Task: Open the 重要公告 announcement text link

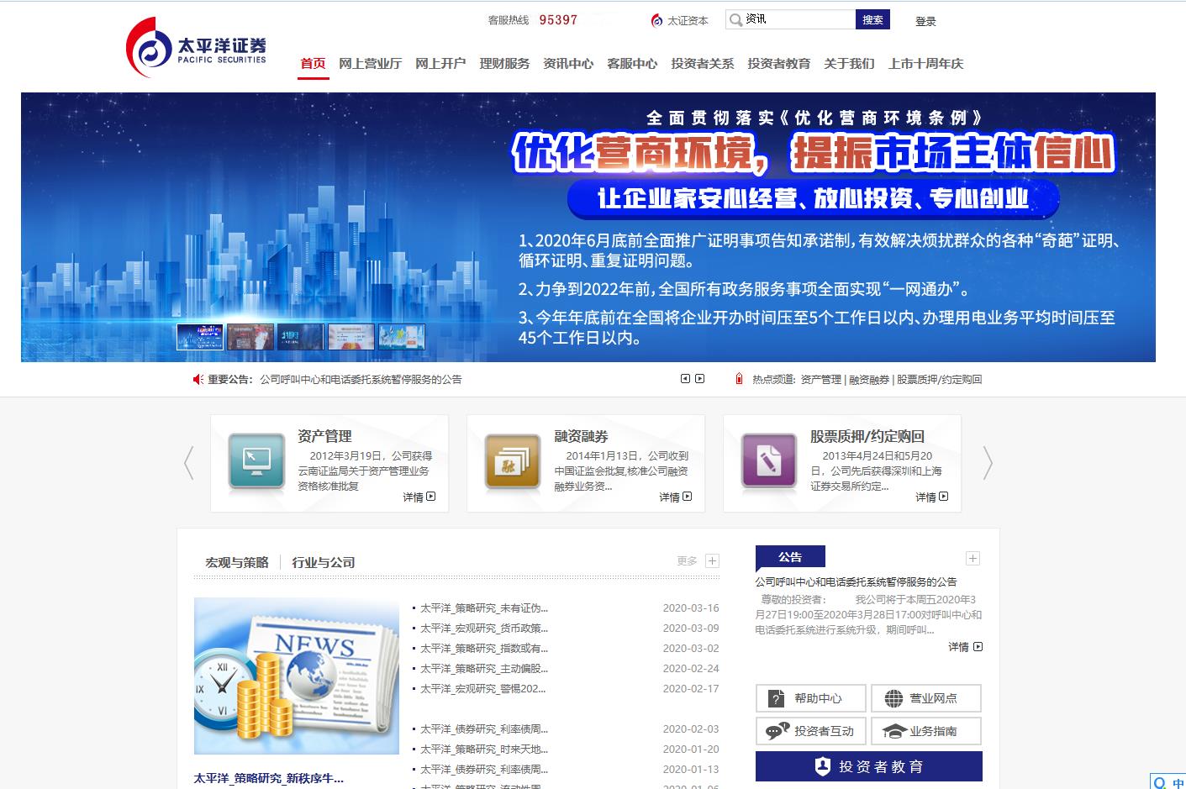Action: click(x=361, y=379)
